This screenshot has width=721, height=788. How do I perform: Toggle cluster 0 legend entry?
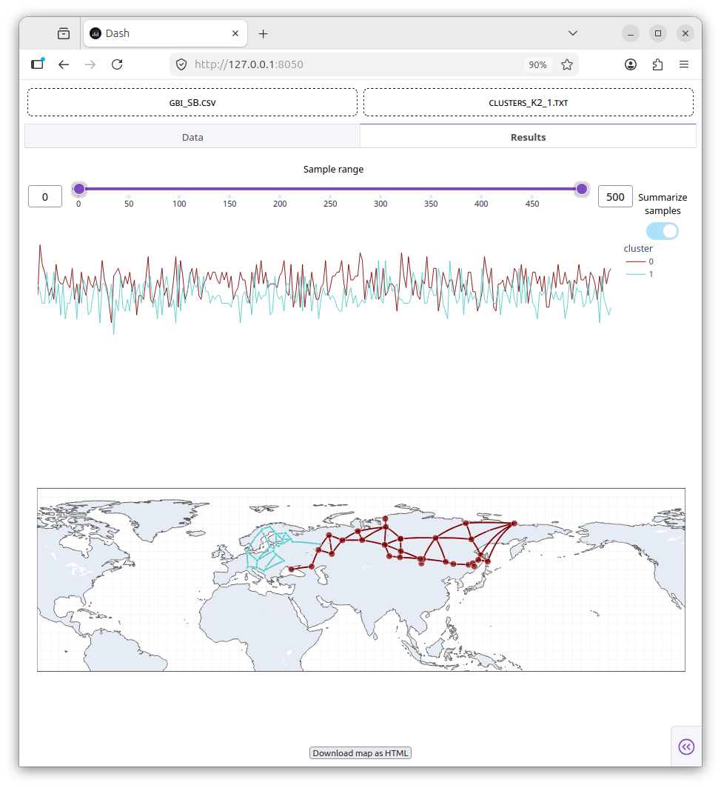coord(640,261)
